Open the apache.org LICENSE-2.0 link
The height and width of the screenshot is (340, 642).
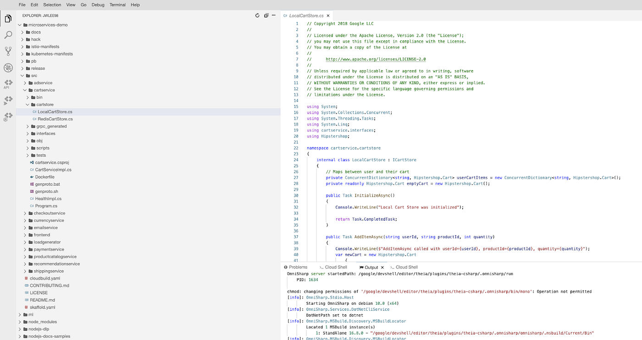pyautogui.click(x=376, y=59)
